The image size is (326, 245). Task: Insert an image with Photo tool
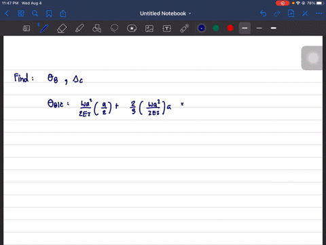(149, 29)
